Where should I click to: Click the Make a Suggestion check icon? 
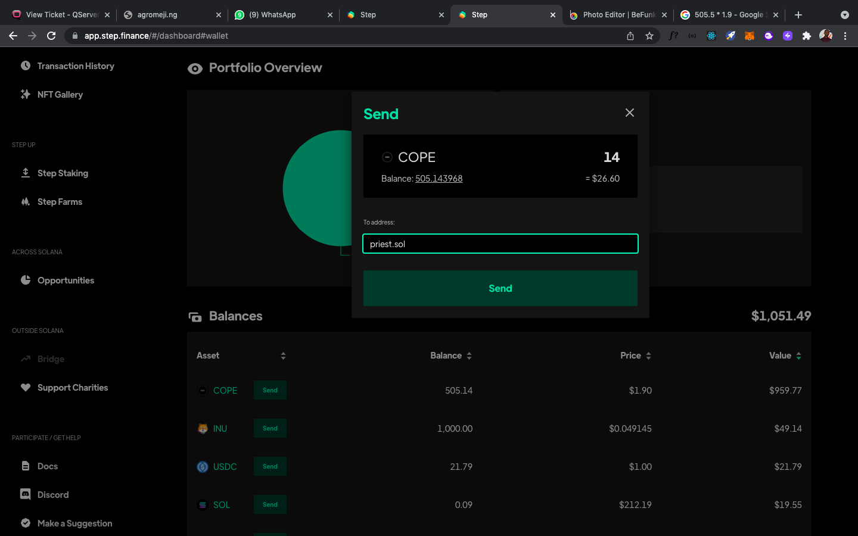26,523
